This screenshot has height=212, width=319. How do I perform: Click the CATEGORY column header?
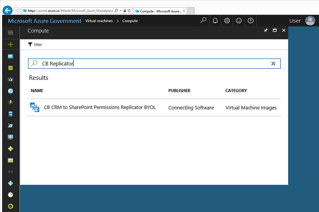pos(236,91)
